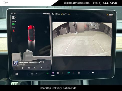Tap the green headlight indicator icon

tap(13, 24)
